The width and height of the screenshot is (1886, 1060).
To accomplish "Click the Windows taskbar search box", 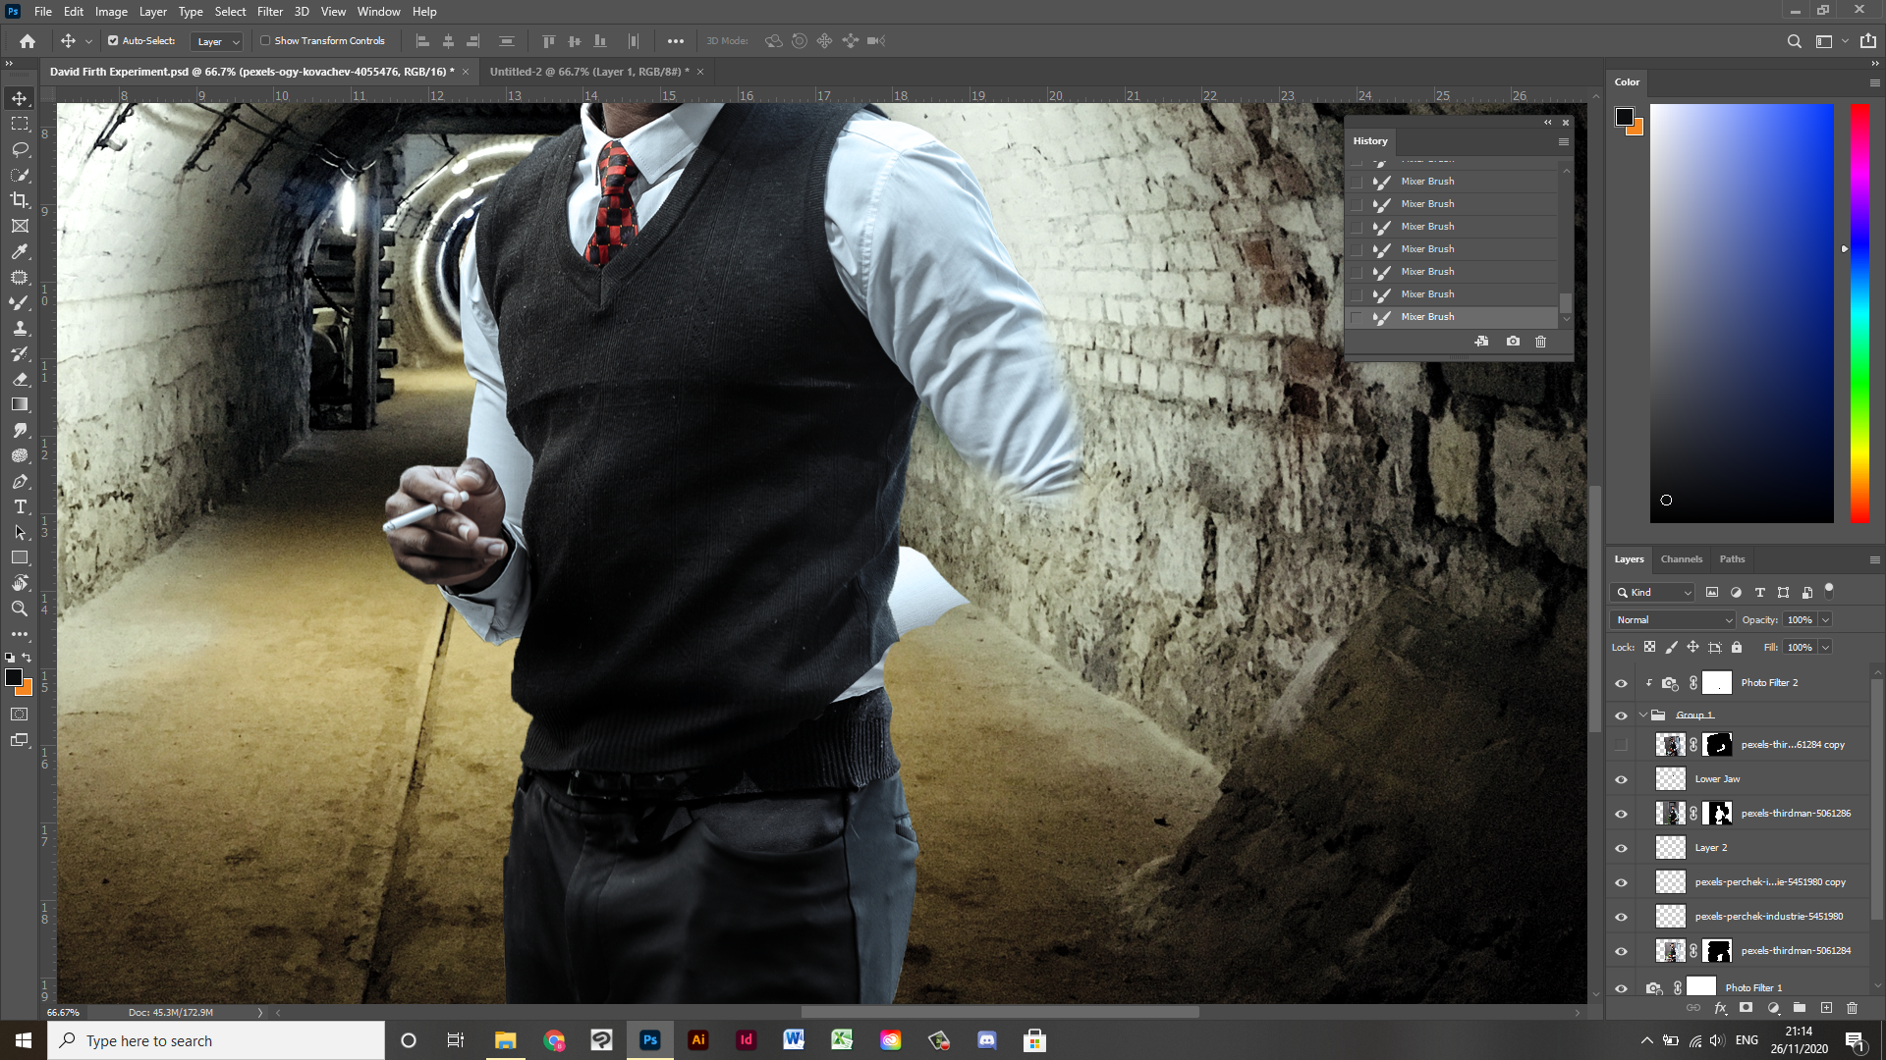I will (216, 1040).
